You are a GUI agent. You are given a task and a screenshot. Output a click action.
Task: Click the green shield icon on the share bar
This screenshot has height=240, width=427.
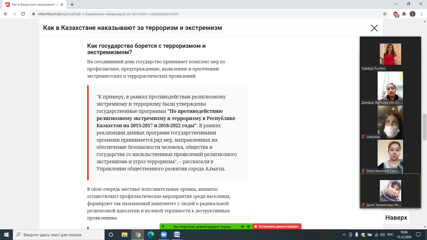coord(248,227)
